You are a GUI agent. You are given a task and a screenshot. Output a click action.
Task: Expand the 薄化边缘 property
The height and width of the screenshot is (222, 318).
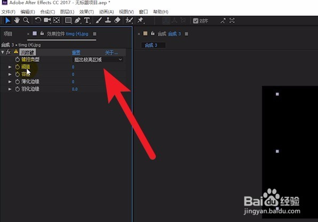(x=10, y=81)
